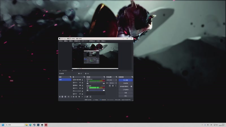Toggle the lock on the 图像 4 source
The height and width of the screenshot is (127, 226).
tap(82, 88)
